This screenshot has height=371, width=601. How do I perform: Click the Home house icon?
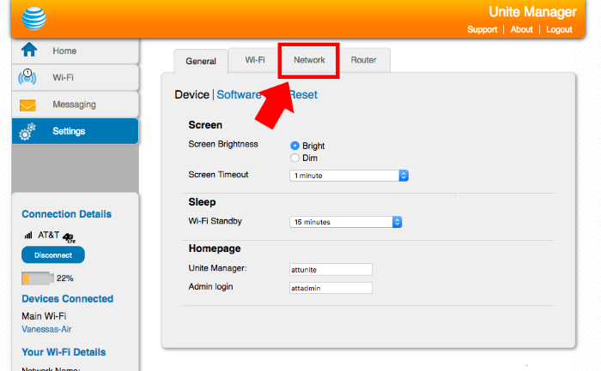[x=29, y=50]
